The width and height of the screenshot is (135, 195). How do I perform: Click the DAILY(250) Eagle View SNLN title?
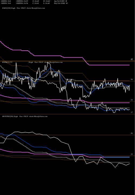[x=23, y=8]
